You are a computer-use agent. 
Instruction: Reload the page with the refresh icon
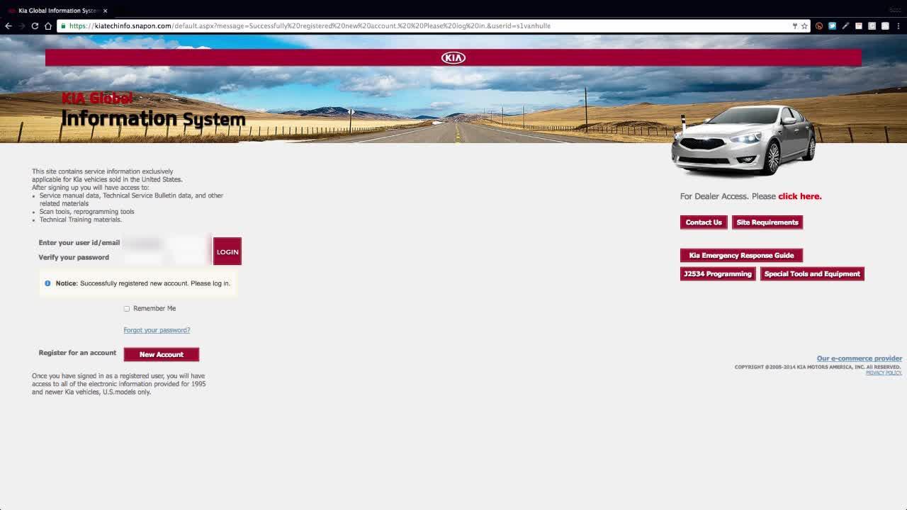tap(35, 25)
